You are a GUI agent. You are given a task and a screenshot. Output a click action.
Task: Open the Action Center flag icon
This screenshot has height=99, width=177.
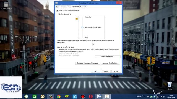click(148, 97)
